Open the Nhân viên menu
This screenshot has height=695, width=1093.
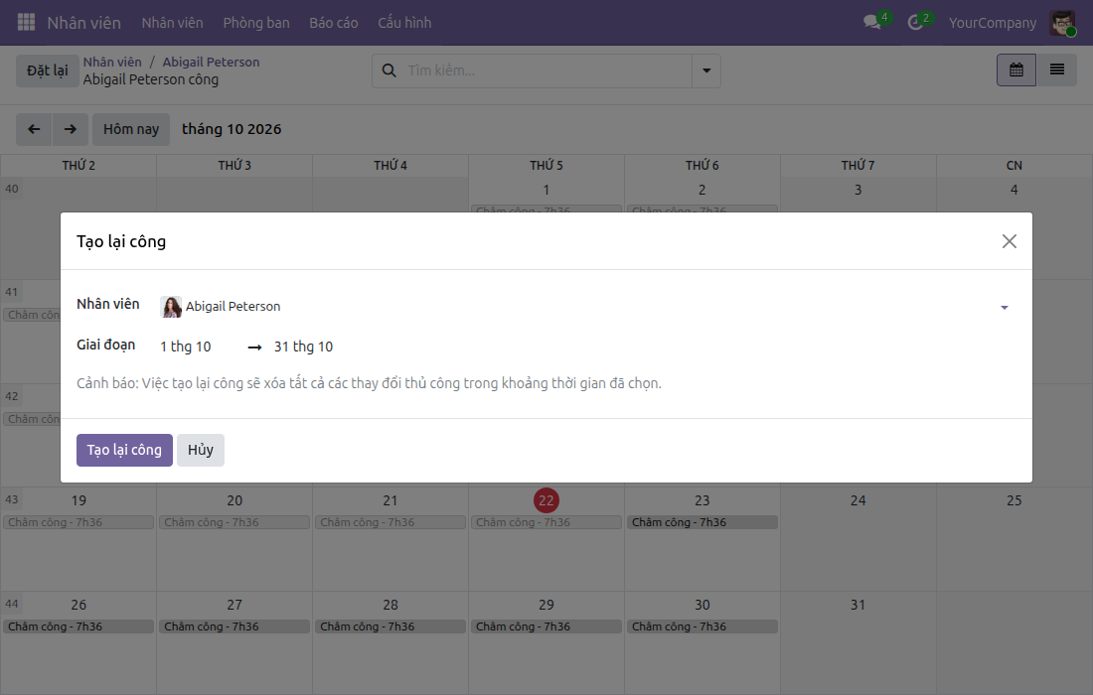pyautogui.click(x=172, y=22)
